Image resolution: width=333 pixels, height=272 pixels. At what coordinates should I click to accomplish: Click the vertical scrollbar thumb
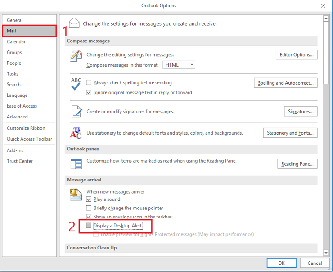tap(326, 53)
